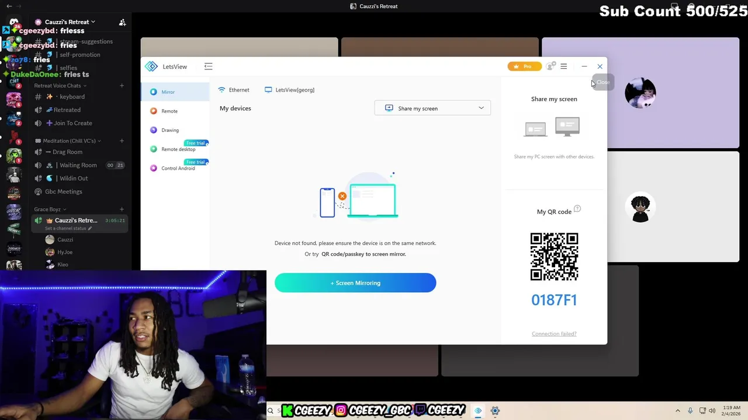Viewport: 748px width, 420px height.
Task: Click the LetsView icon in the taskbar
Action: coord(478,411)
